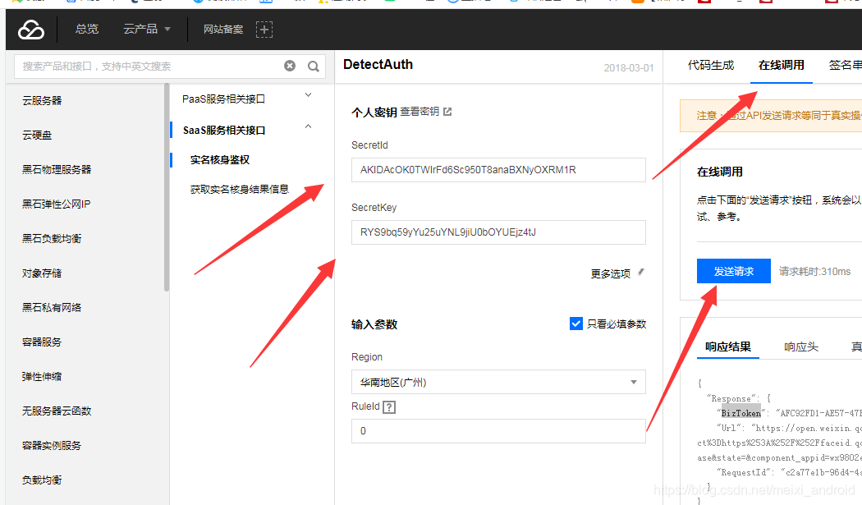Select 对象存储 in product list

(42, 273)
